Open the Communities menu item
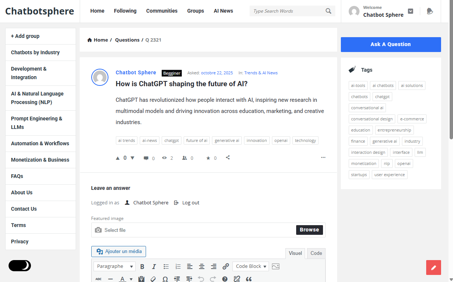The height and width of the screenshot is (282, 453). (x=162, y=11)
